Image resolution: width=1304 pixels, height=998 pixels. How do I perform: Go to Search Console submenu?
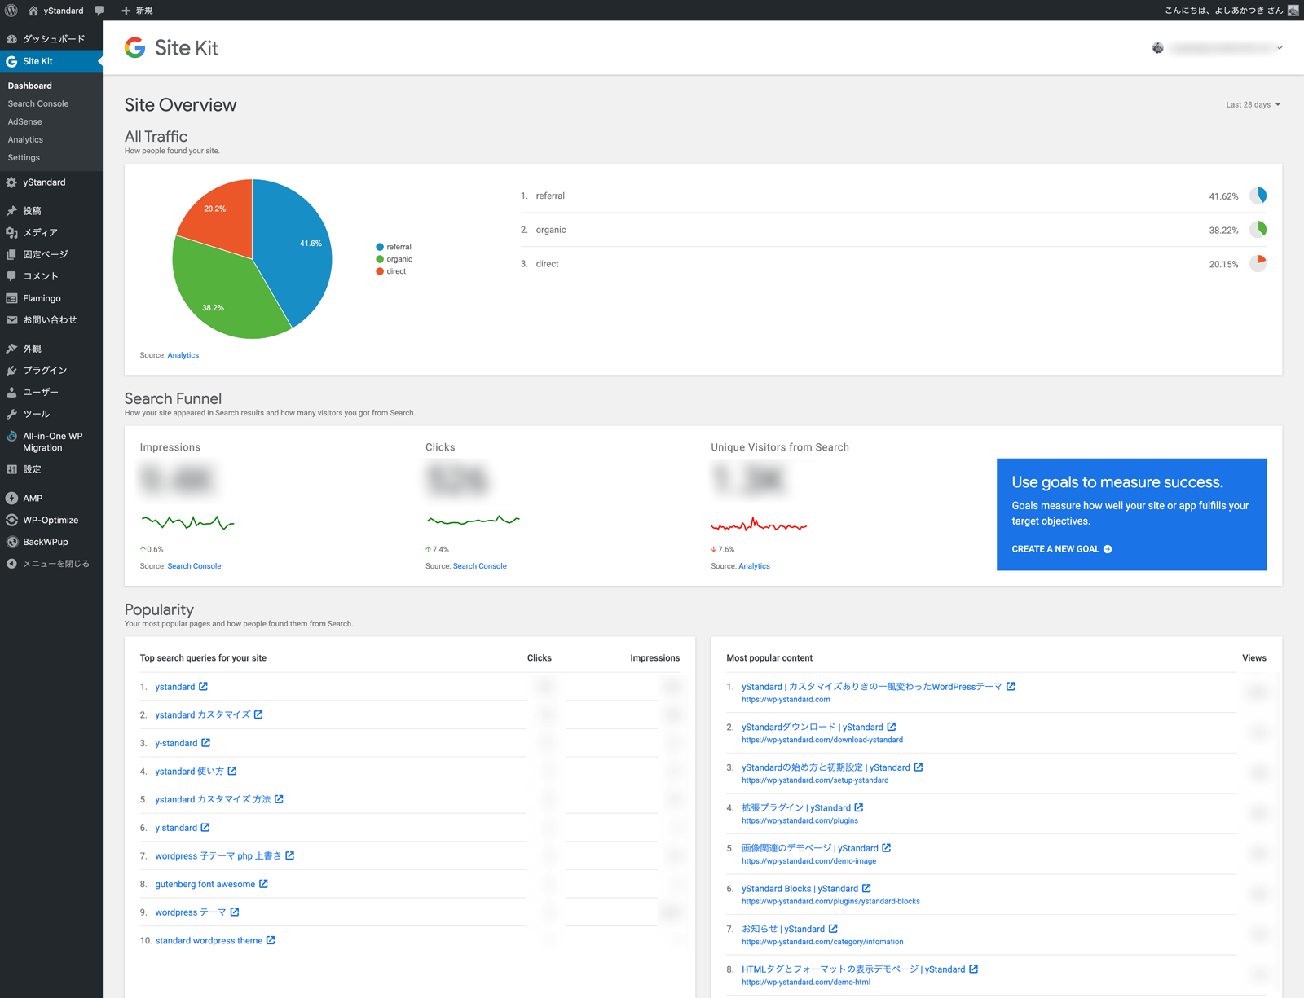pyautogui.click(x=38, y=103)
